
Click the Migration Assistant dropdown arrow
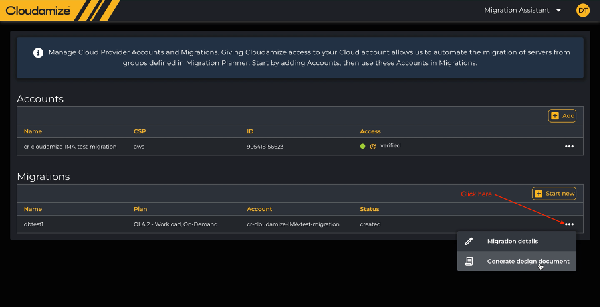(x=558, y=11)
